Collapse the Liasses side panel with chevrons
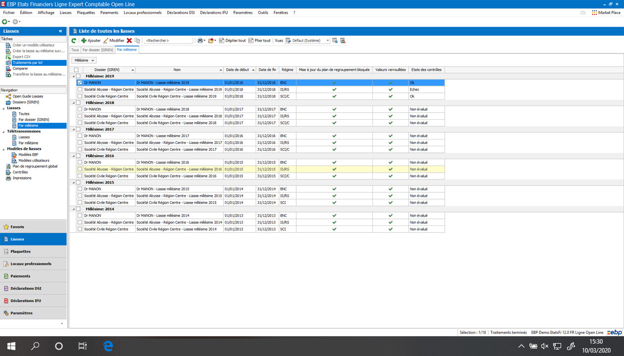 click(60, 31)
